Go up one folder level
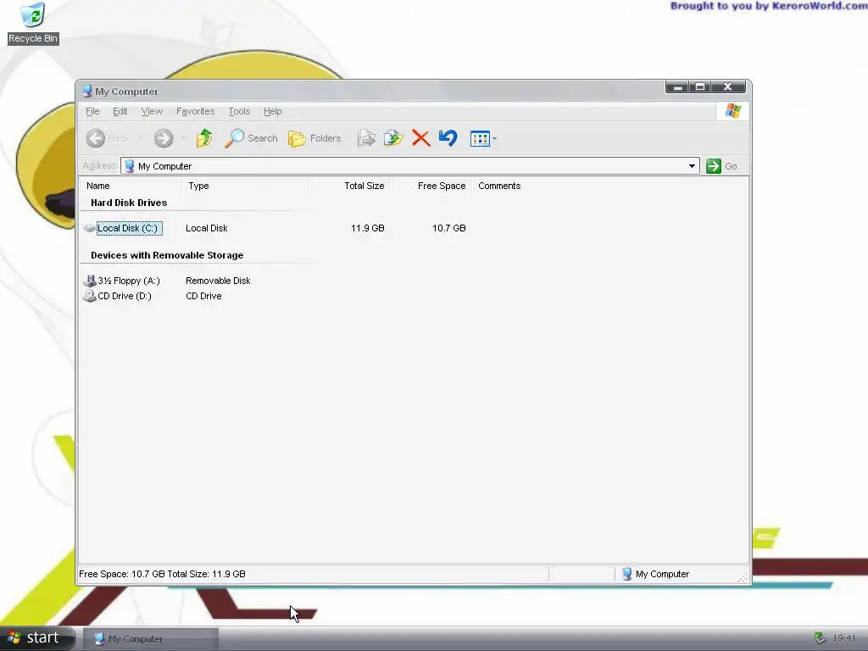 tap(204, 138)
